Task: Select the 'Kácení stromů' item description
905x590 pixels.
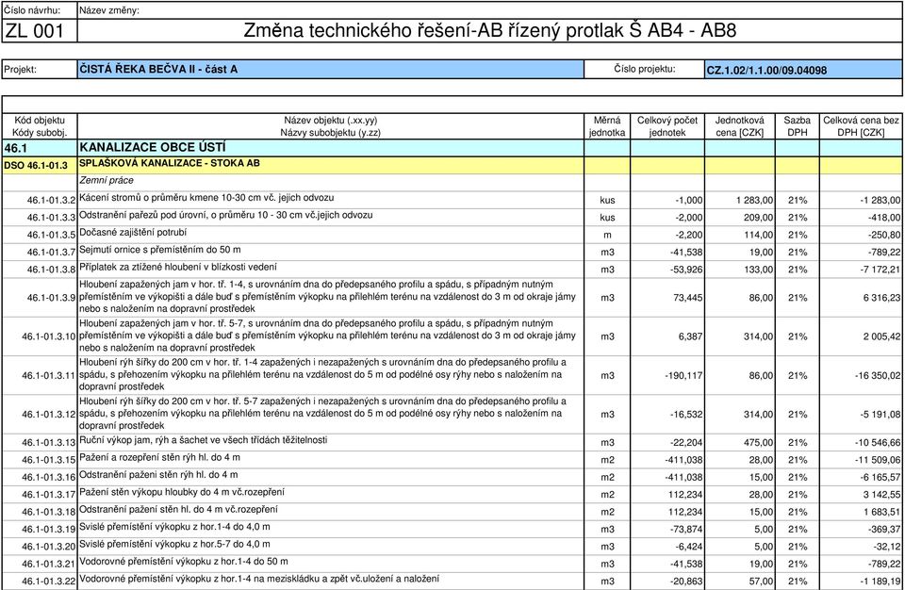Action: click(x=206, y=198)
